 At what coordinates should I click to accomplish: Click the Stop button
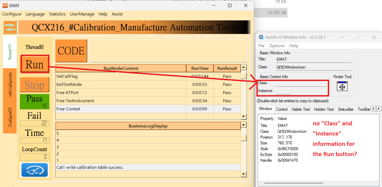35,85
